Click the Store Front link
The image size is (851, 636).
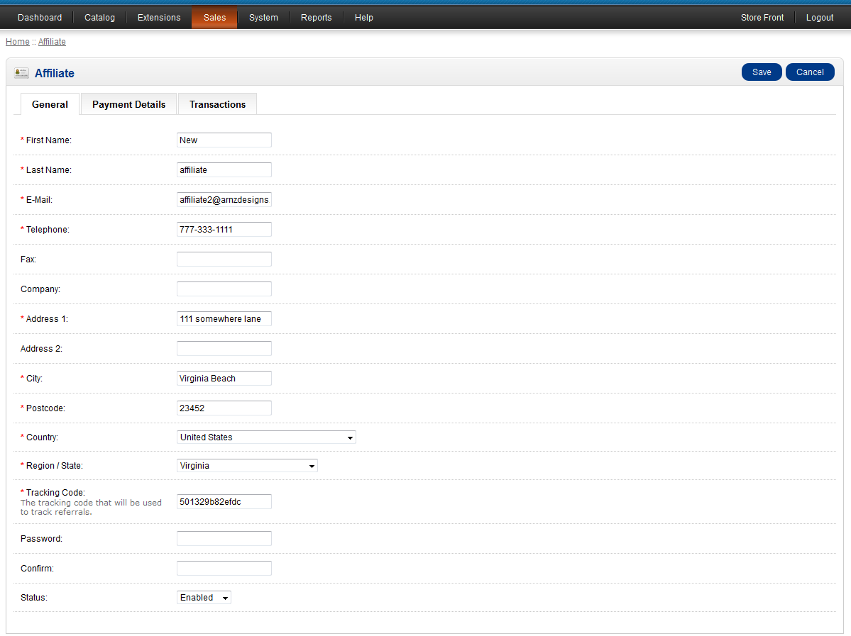(762, 18)
